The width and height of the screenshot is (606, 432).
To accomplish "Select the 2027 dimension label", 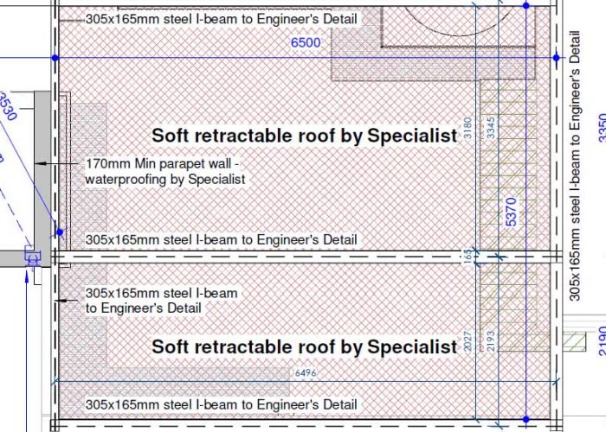I will tap(467, 341).
